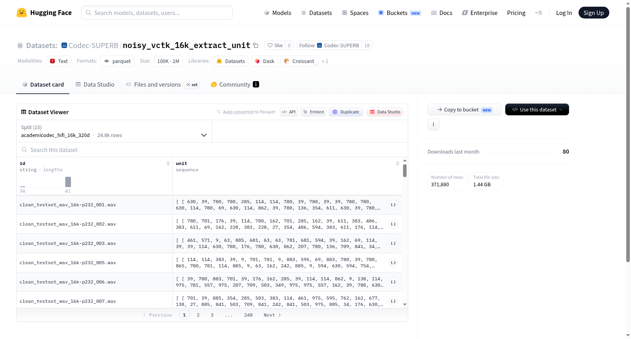Click the Search this dataset field
Image resolution: width=631 pixels, height=339 pixels.
pos(212,150)
